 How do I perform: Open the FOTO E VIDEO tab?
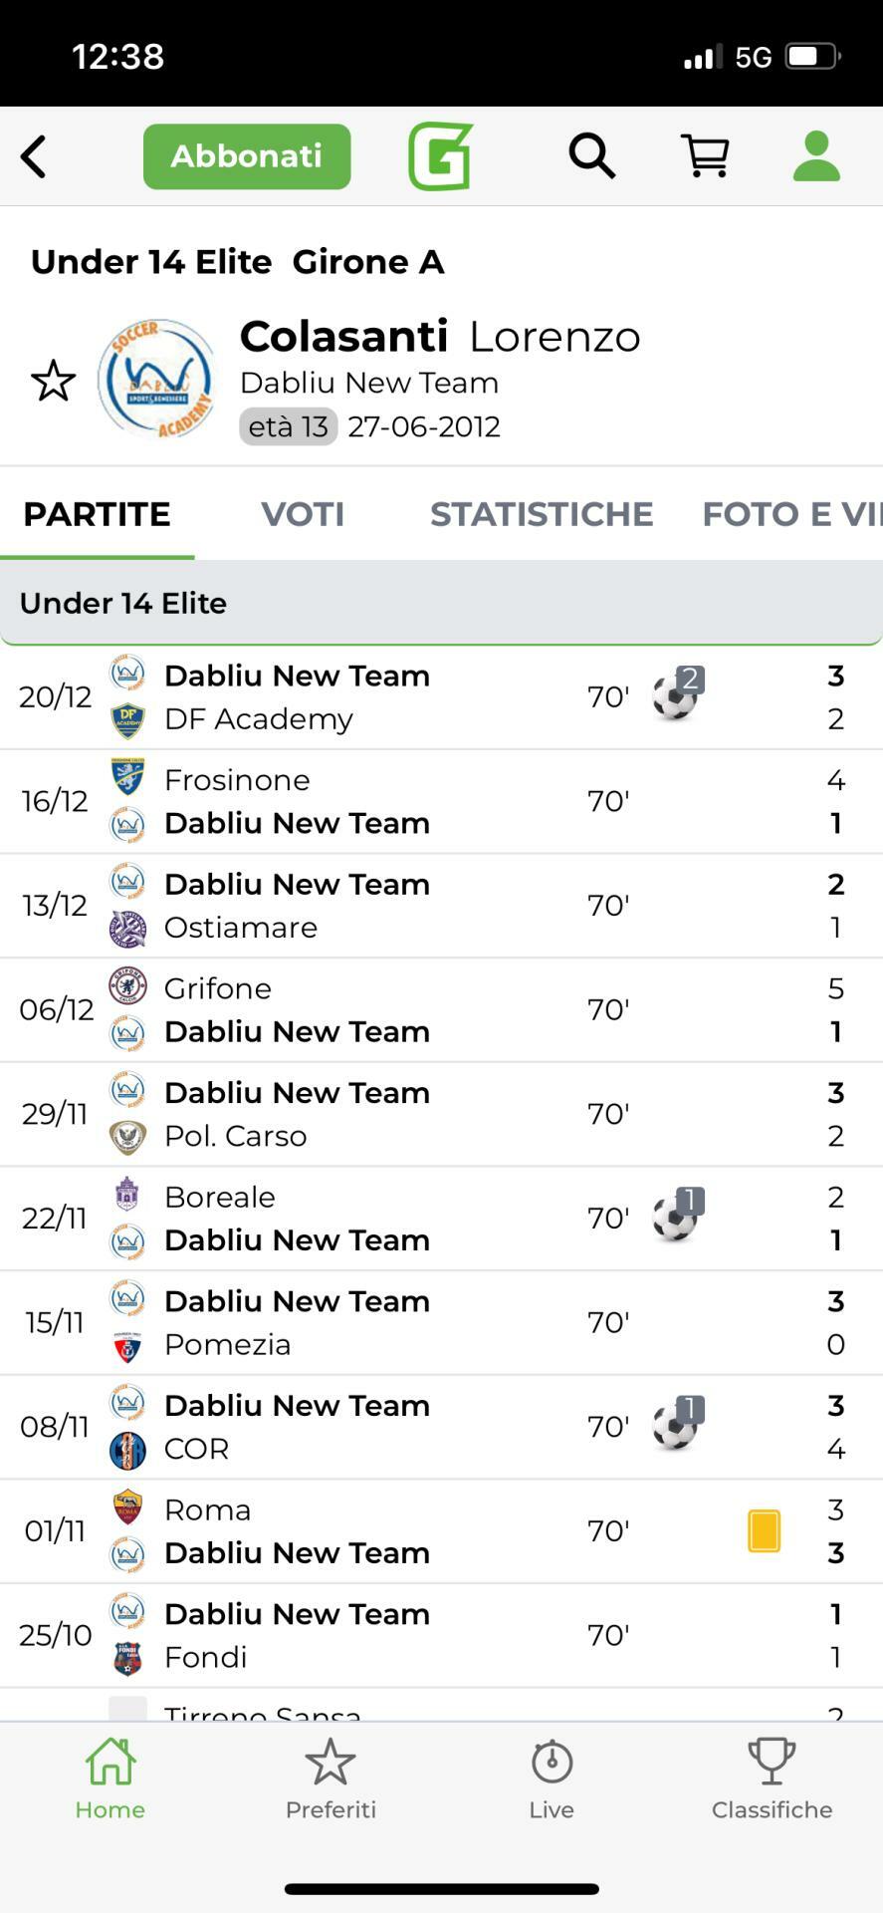(790, 514)
